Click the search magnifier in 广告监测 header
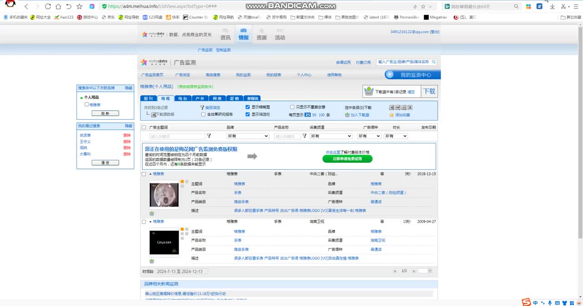 click(434, 62)
